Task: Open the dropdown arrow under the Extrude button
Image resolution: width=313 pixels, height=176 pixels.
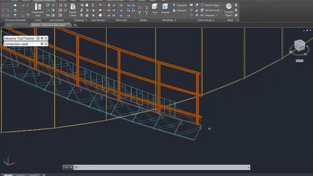Action: [165, 15]
